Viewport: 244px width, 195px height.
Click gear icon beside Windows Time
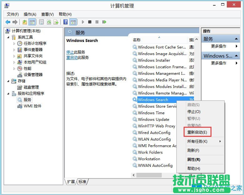point(135,113)
